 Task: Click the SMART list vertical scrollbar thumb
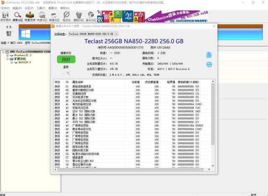213,114
